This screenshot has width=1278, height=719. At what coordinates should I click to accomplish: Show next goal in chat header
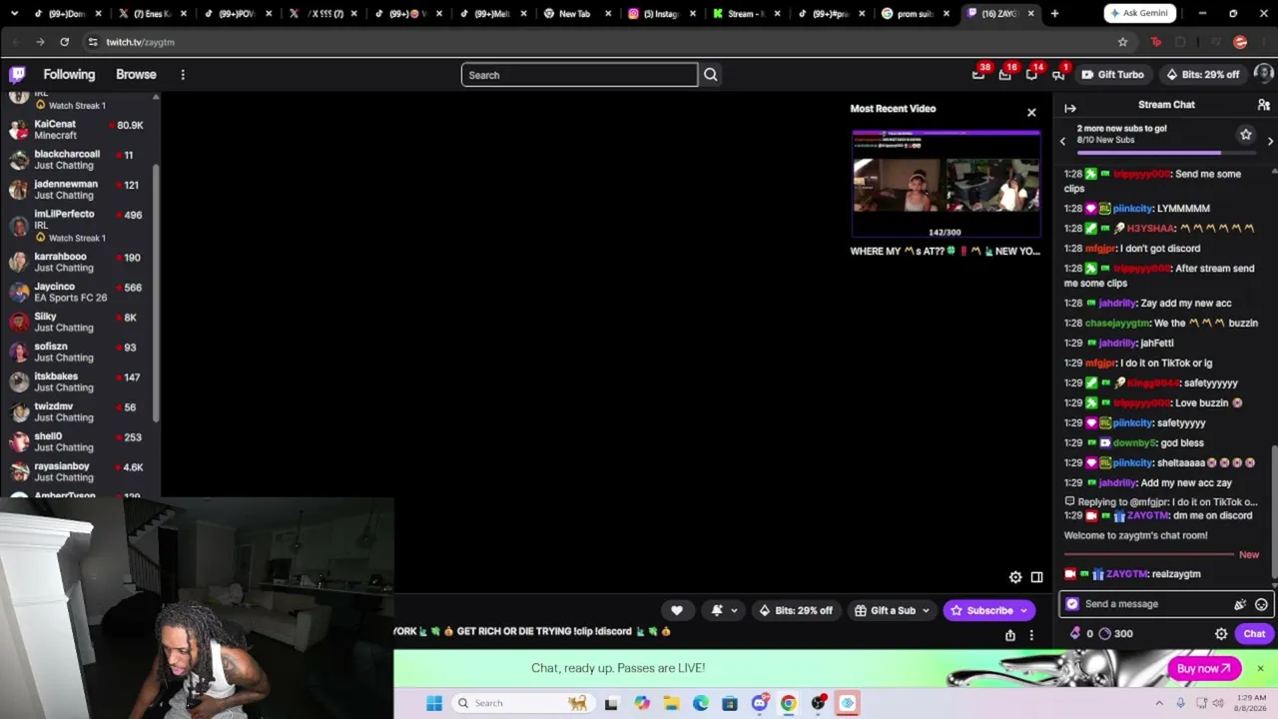point(1270,141)
